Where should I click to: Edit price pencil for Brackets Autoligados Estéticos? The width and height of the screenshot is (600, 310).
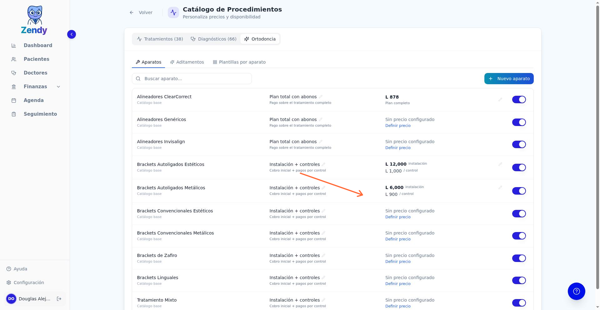(500, 164)
